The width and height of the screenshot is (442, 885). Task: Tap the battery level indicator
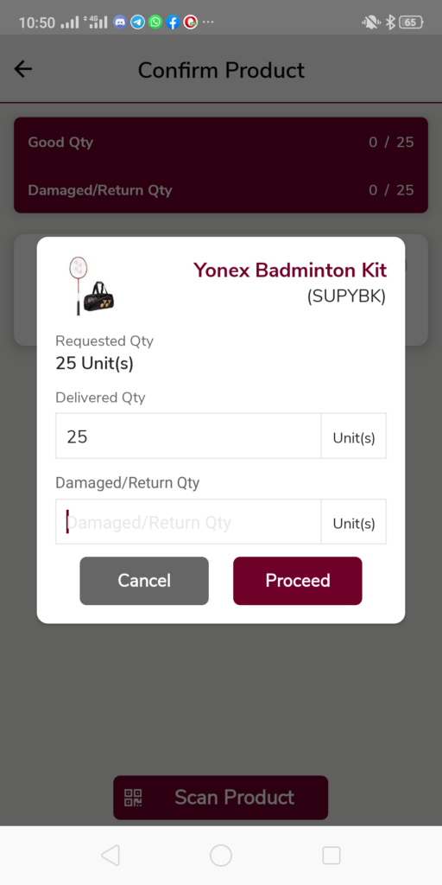[x=411, y=22]
